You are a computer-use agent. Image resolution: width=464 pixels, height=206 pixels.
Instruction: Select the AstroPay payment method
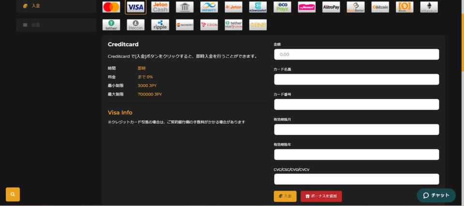tap(331, 7)
